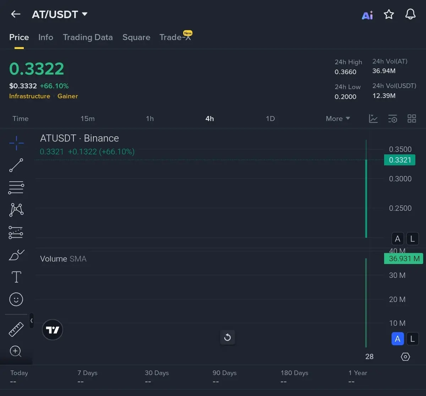Select the crosshair cursor tool
The image size is (426, 396).
[16, 143]
